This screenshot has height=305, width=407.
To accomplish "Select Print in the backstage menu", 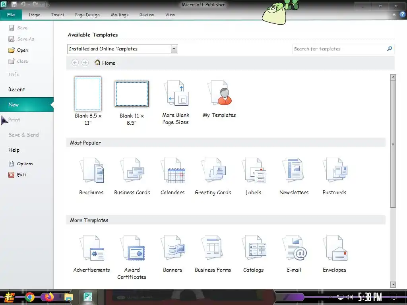I will [14, 120].
